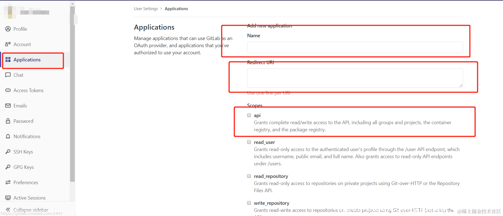Click the breadcrumb chevron separator
Image resolution: width=503 pixels, height=216 pixels.
click(161, 8)
